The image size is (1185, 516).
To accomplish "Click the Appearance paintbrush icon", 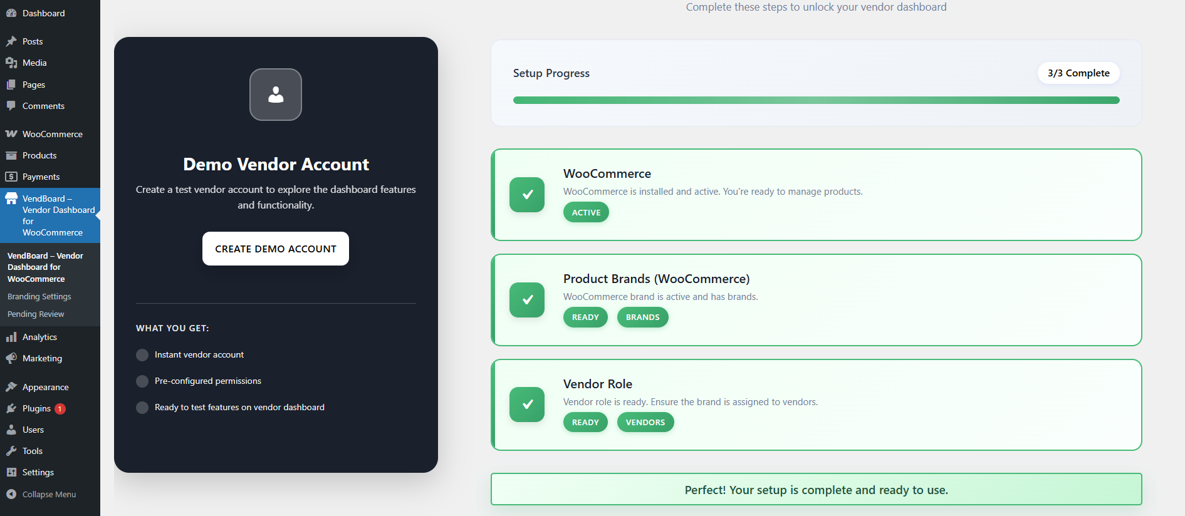I will point(11,387).
